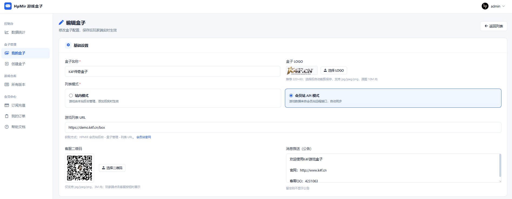512x199 pixels.
Task: Open 我的盒子 in the sidebar
Action: pyautogui.click(x=26, y=53)
